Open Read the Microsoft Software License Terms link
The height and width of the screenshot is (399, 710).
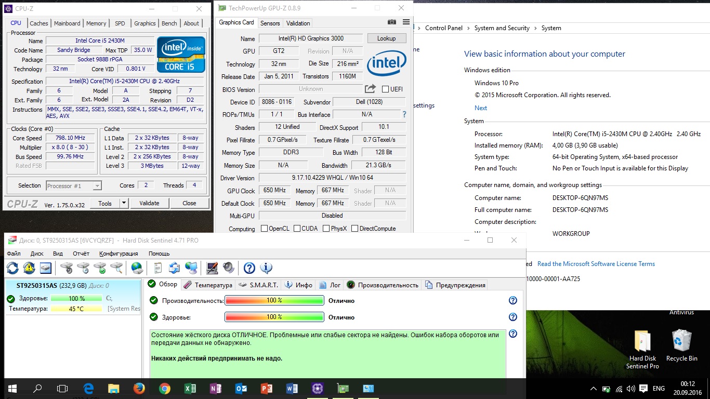596,264
